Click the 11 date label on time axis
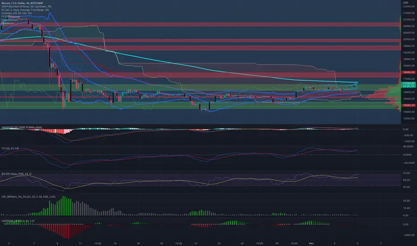Image resolution: width=417 pixels, height=246 pixels. [81, 243]
